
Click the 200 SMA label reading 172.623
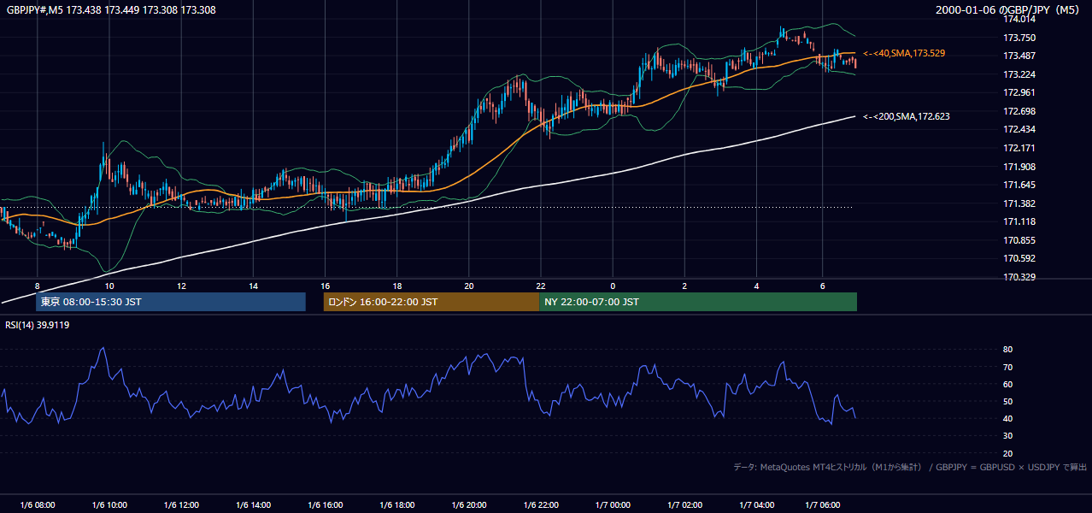coord(907,116)
